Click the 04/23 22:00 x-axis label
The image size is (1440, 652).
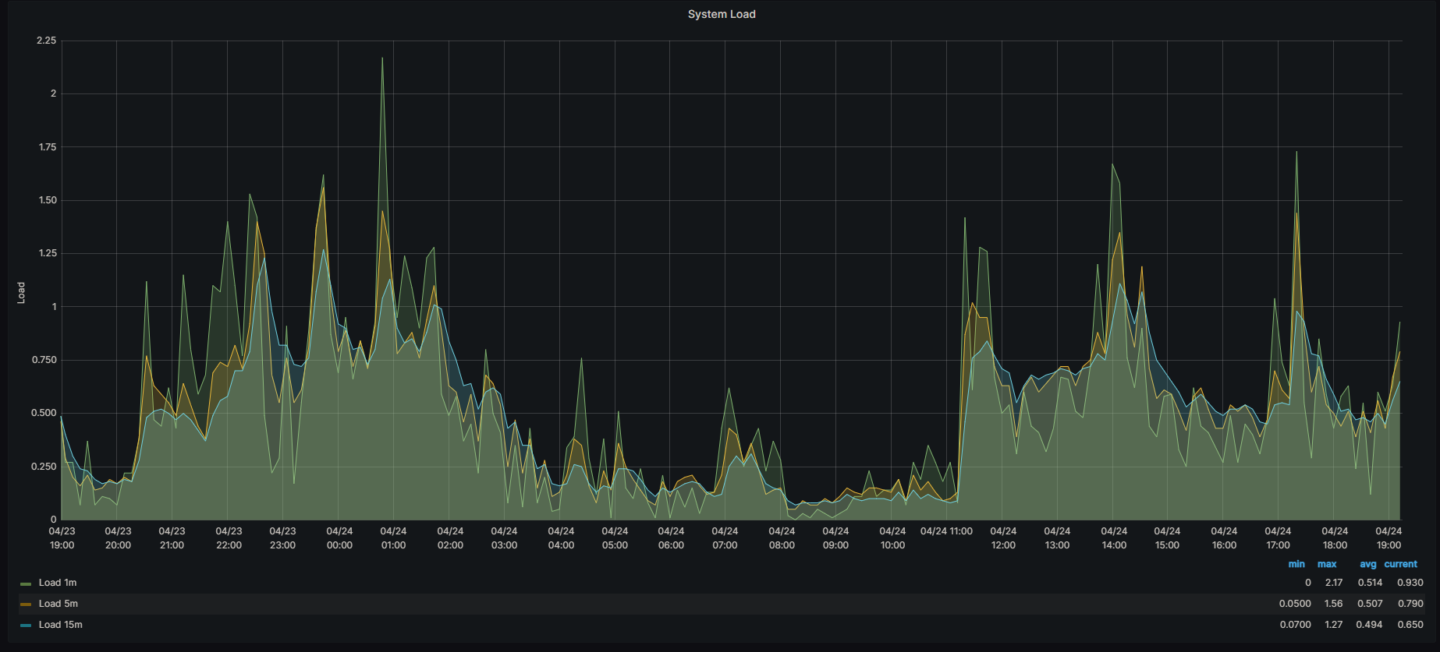tap(229, 538)
